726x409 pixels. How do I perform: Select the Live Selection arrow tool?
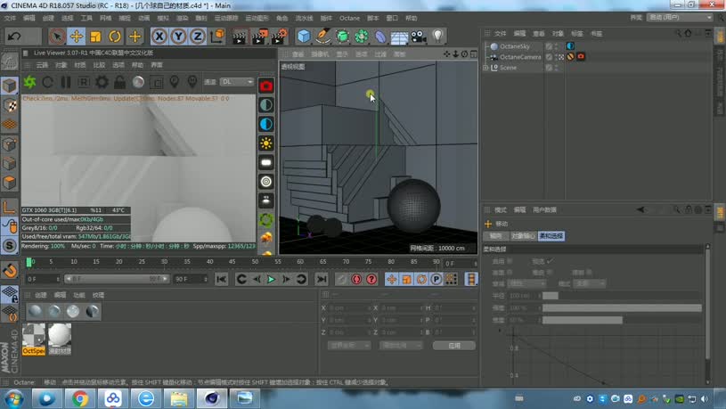[57, 37]
